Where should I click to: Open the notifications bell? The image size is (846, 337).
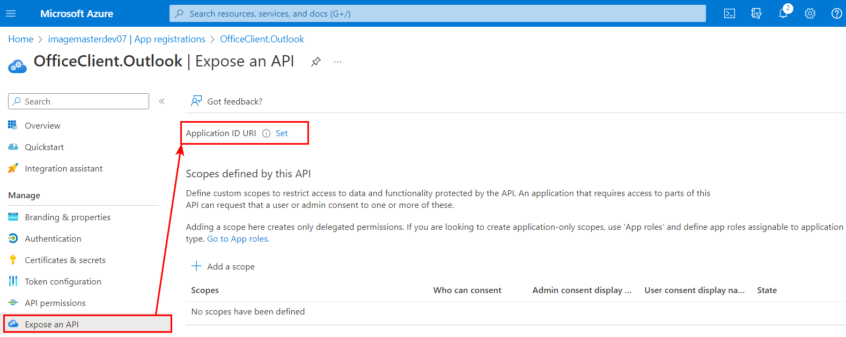[783, 13]
